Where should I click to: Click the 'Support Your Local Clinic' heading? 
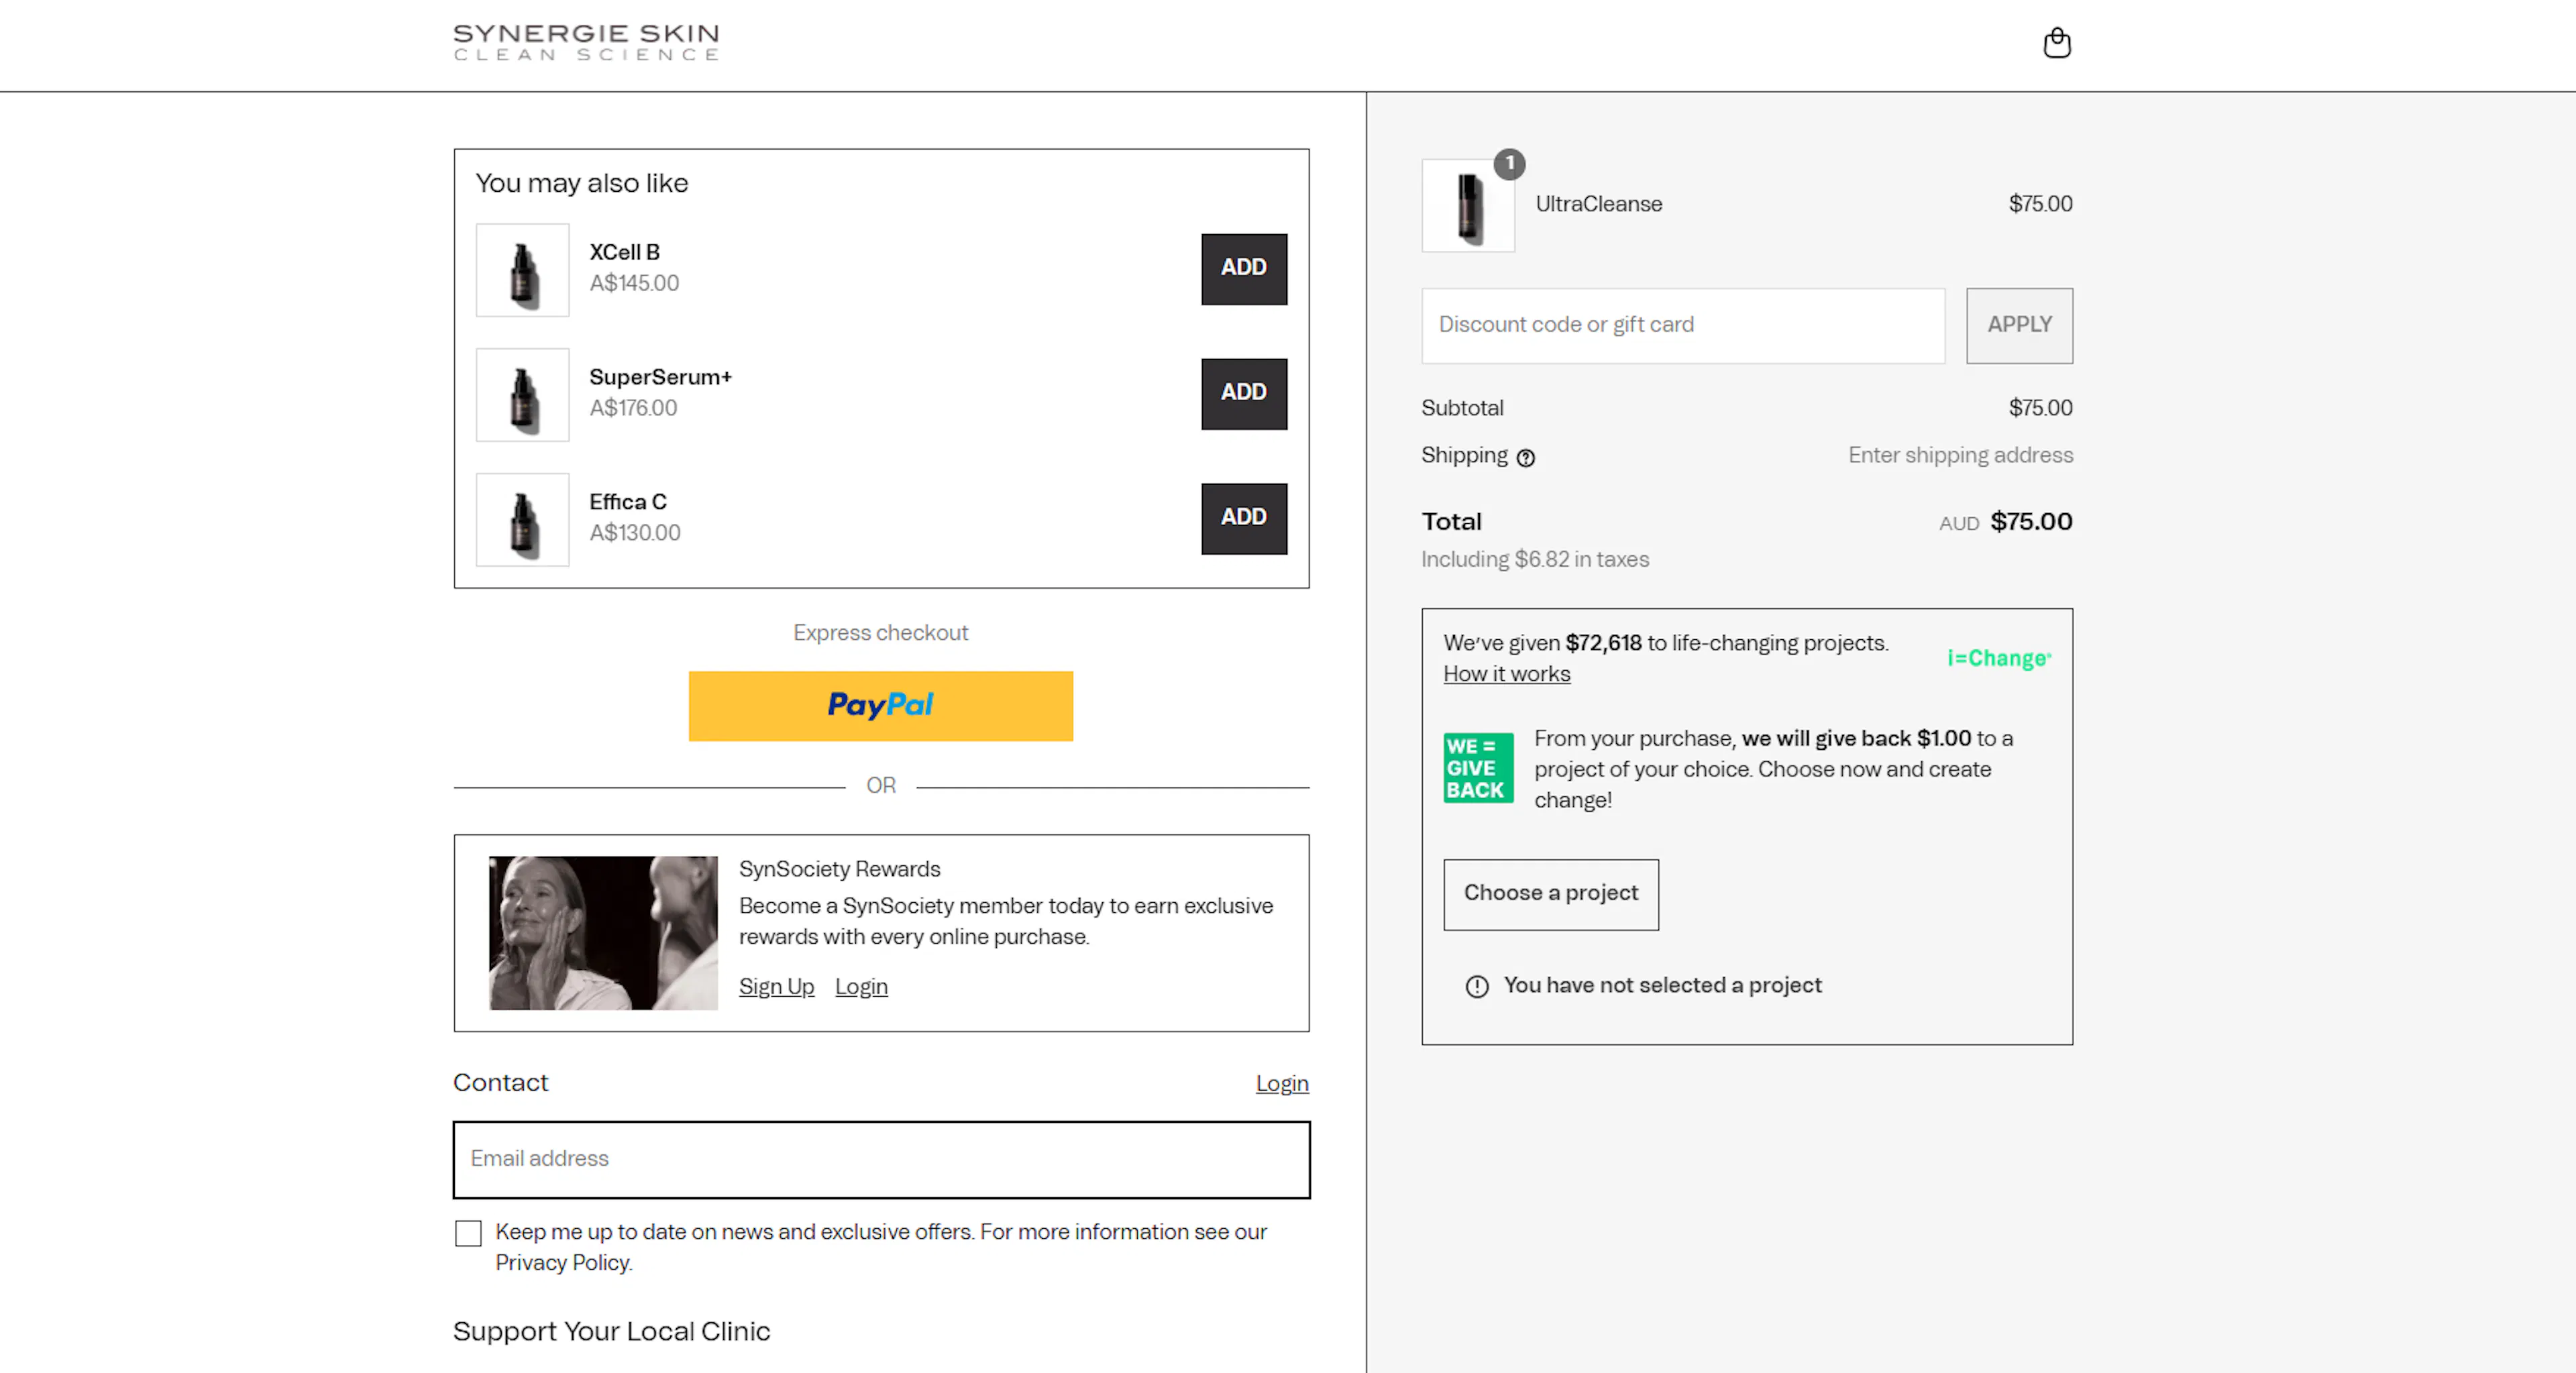(611, 1332)
